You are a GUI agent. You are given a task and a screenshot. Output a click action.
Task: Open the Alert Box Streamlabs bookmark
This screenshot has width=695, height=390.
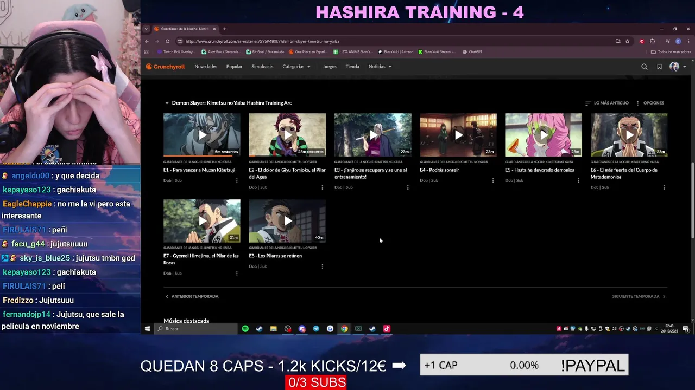pos(222,52)
